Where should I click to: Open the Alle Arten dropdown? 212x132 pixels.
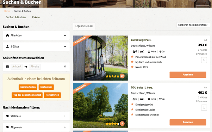pyautogui.click(x=36, y=36)
